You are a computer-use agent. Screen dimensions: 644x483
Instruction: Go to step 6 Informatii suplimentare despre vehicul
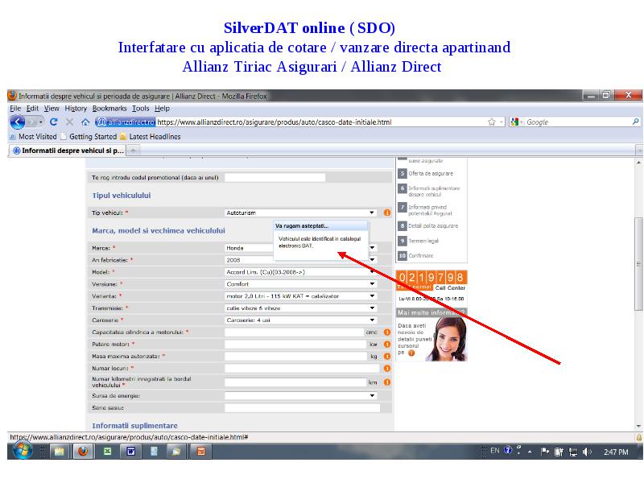[x=429, y=191]
